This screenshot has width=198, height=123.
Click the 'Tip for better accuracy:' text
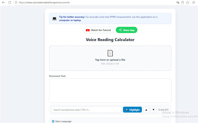[x=72, y=17]
